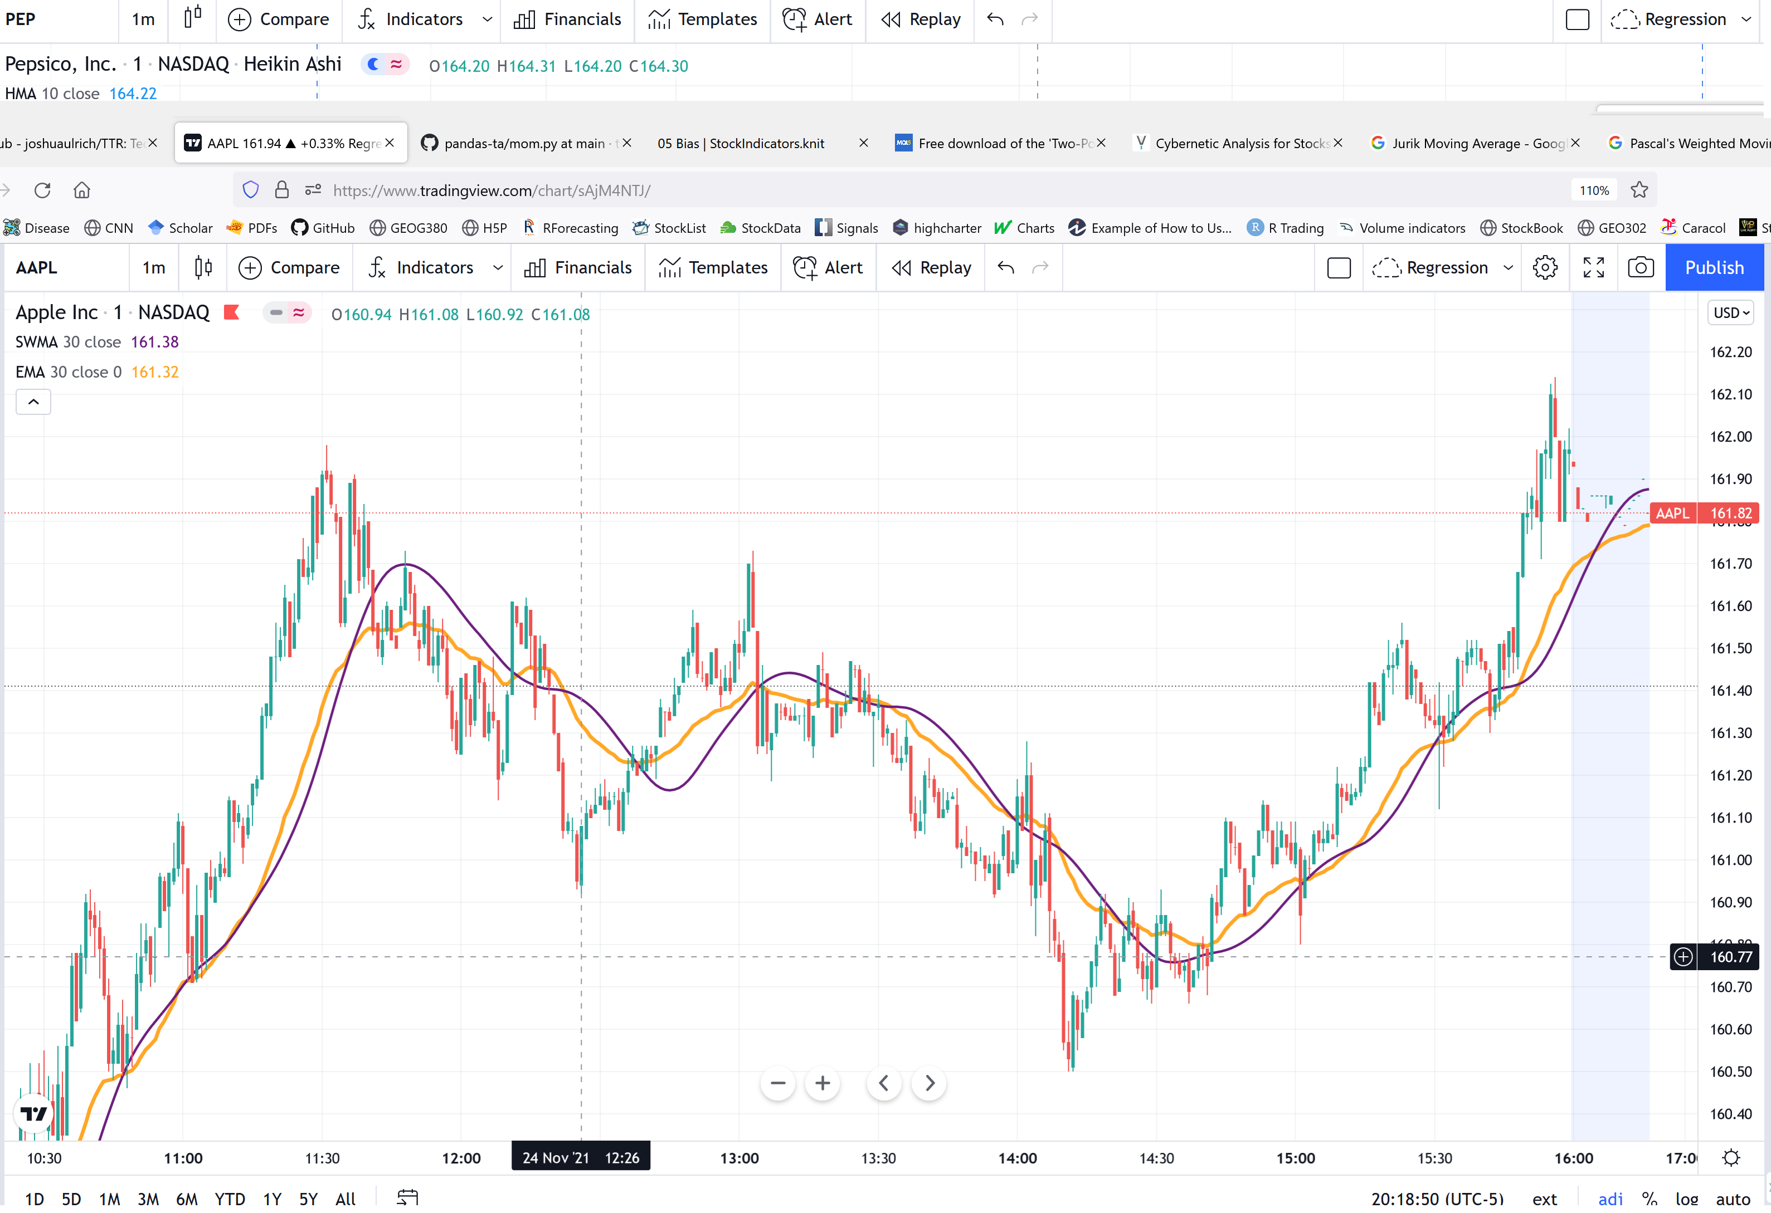Open Compare in AAPL toolbar

289,268
